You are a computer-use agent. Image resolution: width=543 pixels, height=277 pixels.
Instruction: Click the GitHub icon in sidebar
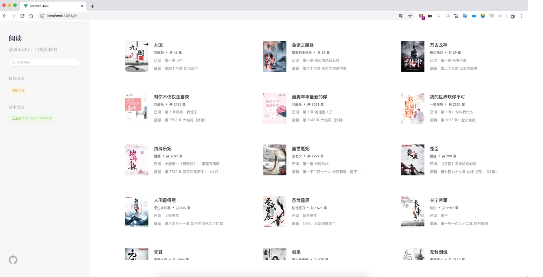point(13,260)
